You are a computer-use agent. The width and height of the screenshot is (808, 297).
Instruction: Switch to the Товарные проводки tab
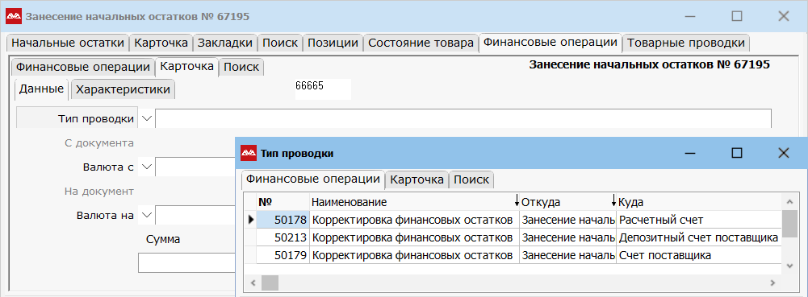[x=686, y=43]
